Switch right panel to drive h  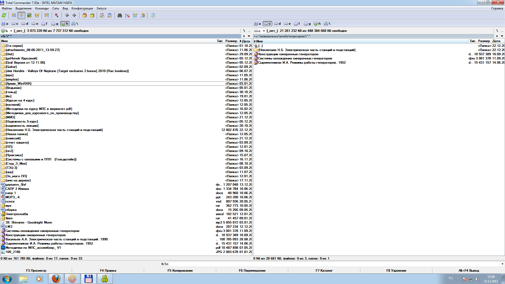[317, 24]
